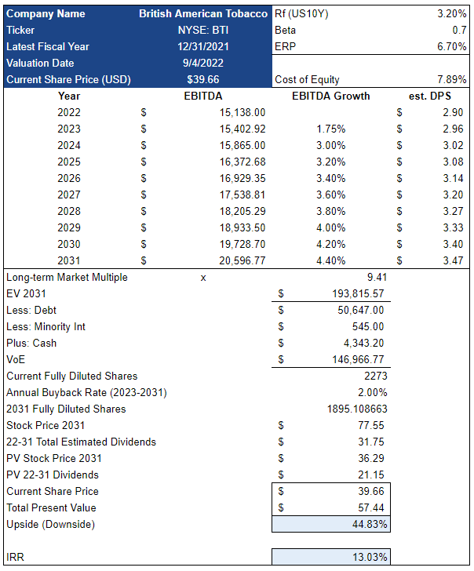This screenshot has width=474, height=571.
Task: Click the ERP value 6.70%
Action: click(452, 46)
